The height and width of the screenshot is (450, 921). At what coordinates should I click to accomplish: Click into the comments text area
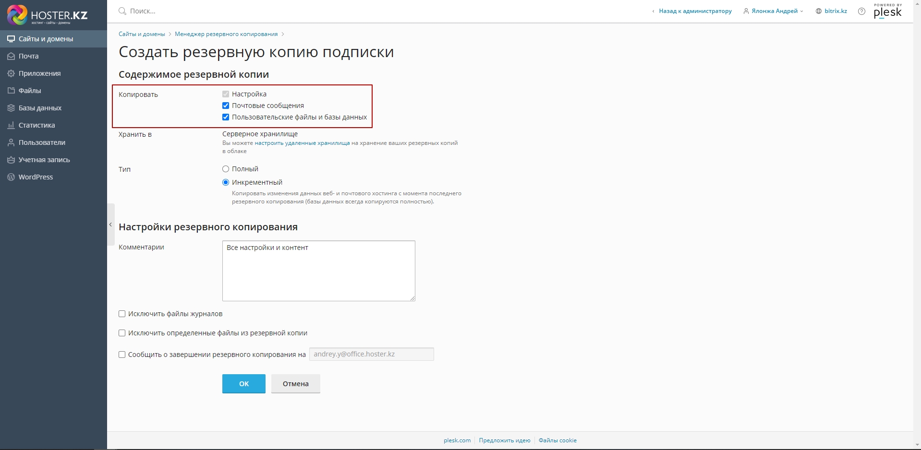click(318, 271)
